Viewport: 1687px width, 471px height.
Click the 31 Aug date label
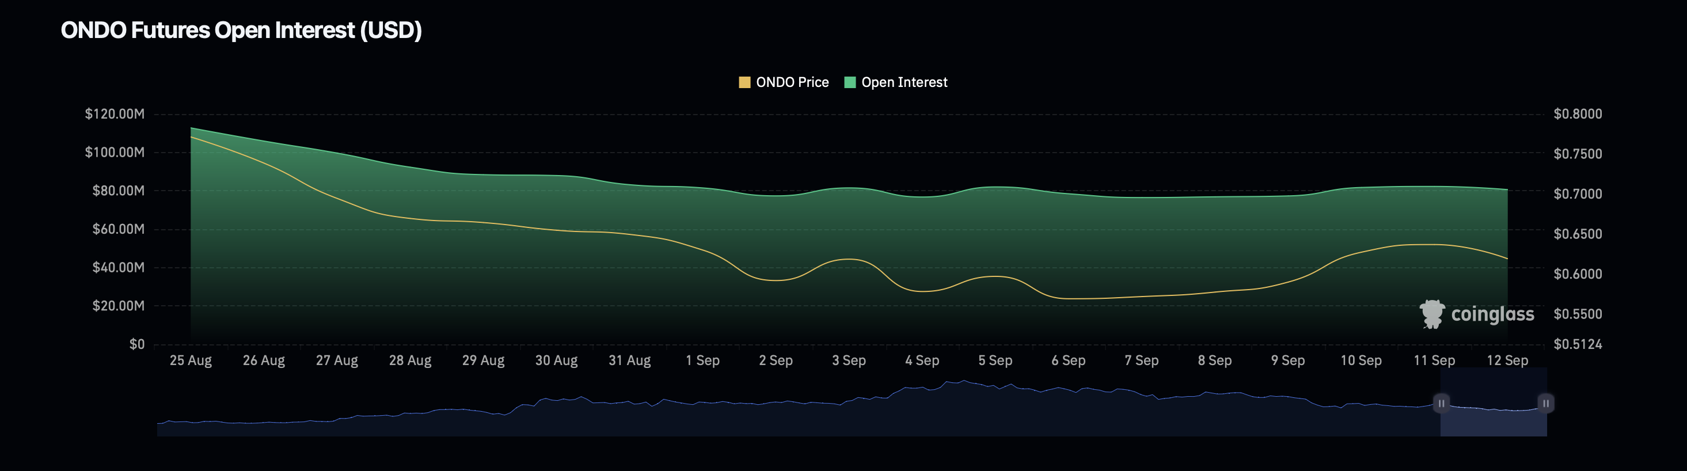[629, 360]
